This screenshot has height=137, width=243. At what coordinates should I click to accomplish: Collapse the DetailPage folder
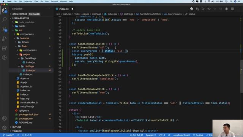[x=30, y=58]
